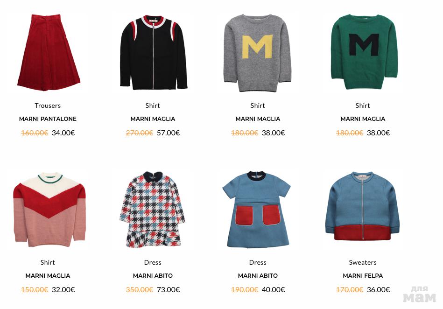This screenshot has width=443, height=309.
Task: Open the MARNI PANTALONE product title
Action: (48, 119)
